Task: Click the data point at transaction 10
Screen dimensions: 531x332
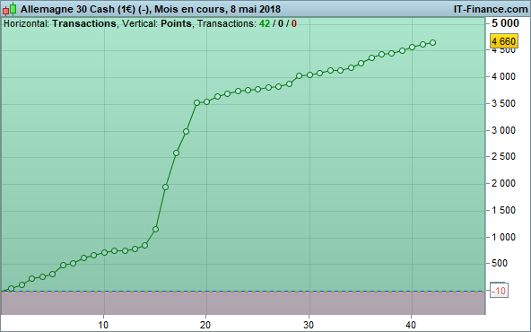Action: click(x=104, y=252)
